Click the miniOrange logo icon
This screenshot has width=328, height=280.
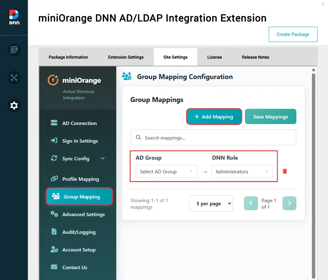(x=53, y=80)
